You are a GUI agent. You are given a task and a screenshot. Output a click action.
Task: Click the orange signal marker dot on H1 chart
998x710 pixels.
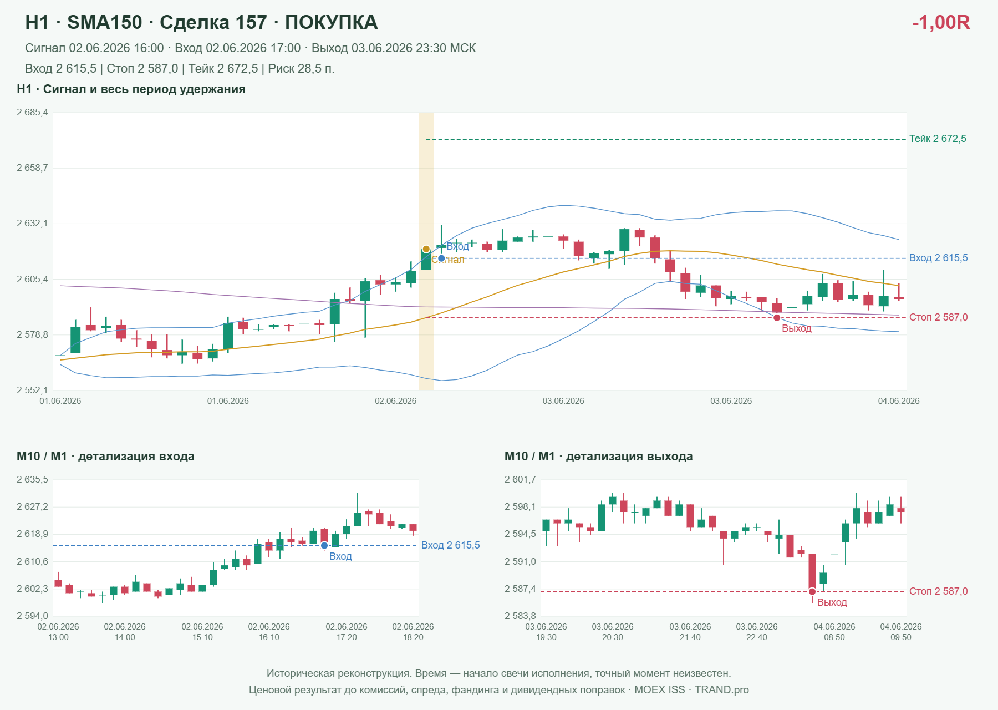[426, 249]
